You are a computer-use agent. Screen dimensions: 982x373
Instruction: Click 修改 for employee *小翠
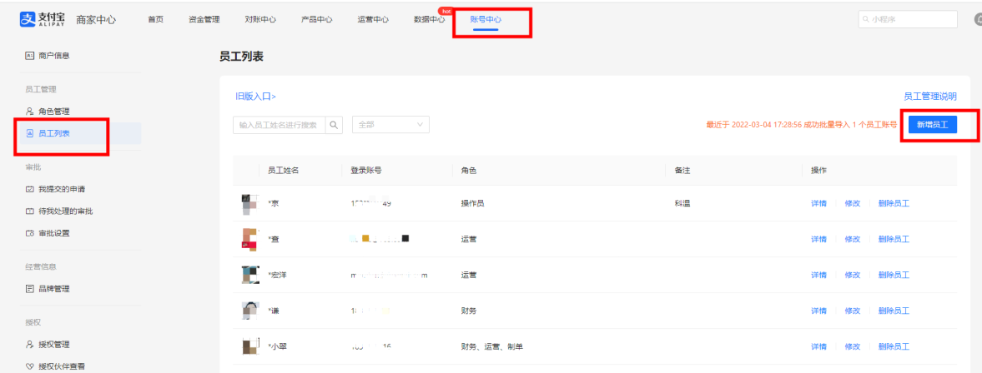point(853,346)
